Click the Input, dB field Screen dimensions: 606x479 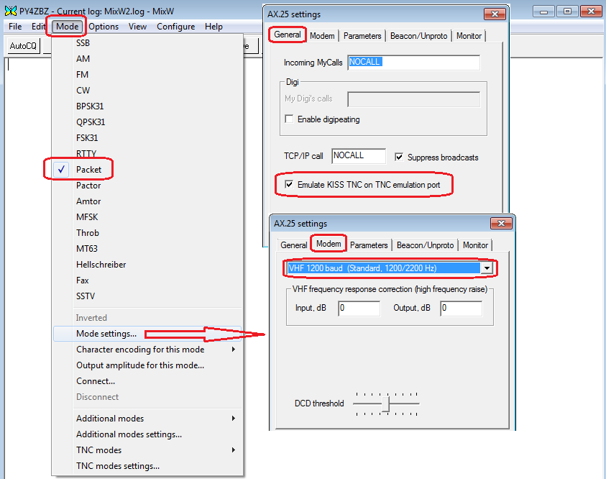click(x=359, y=308)
